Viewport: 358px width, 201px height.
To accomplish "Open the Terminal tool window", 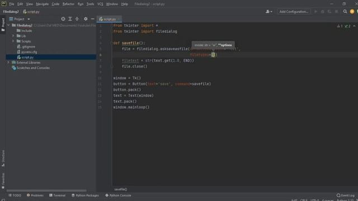I will pos(57,195).
